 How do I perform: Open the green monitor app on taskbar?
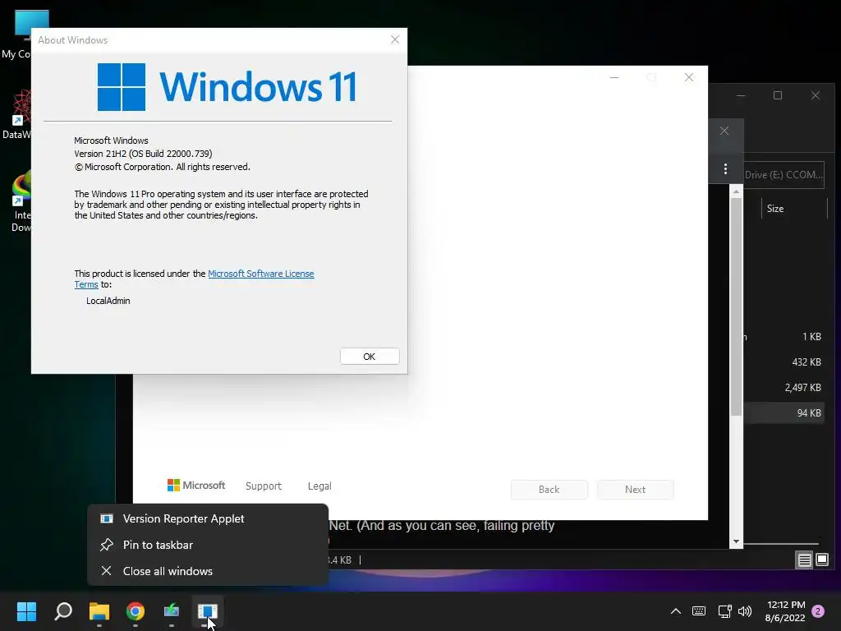pyautogui.click(x=172, y=610)
